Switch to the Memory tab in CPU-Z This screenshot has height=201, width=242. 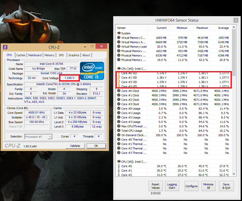click(x=49, y=55)
